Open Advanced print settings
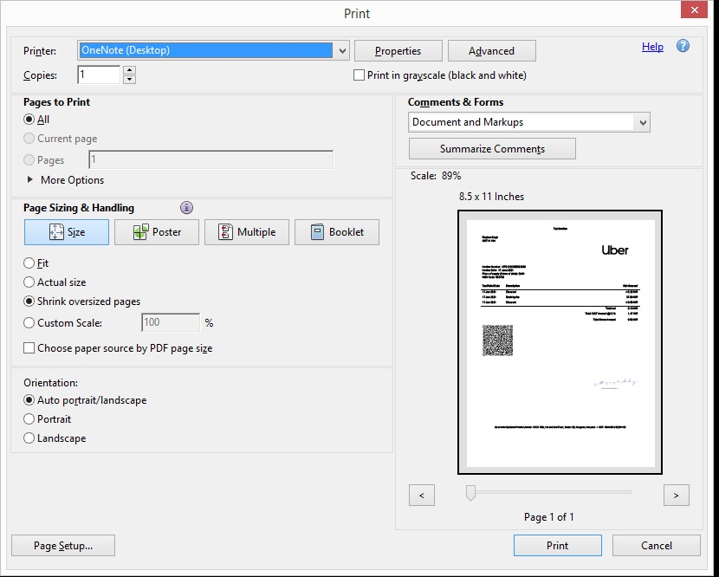Screen dimensions: 719x577 (491, 51)
